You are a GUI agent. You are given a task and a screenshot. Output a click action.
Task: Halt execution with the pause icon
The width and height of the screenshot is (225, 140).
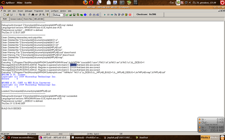pos(109,15)
